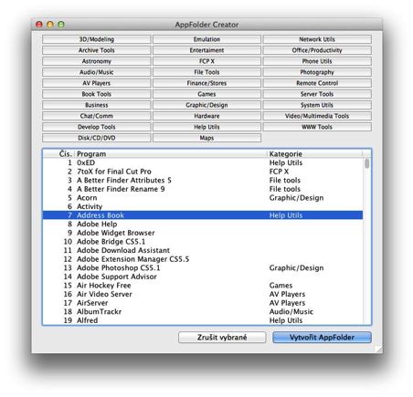
Task: Select the Network Utils category button
Action: 317,39
